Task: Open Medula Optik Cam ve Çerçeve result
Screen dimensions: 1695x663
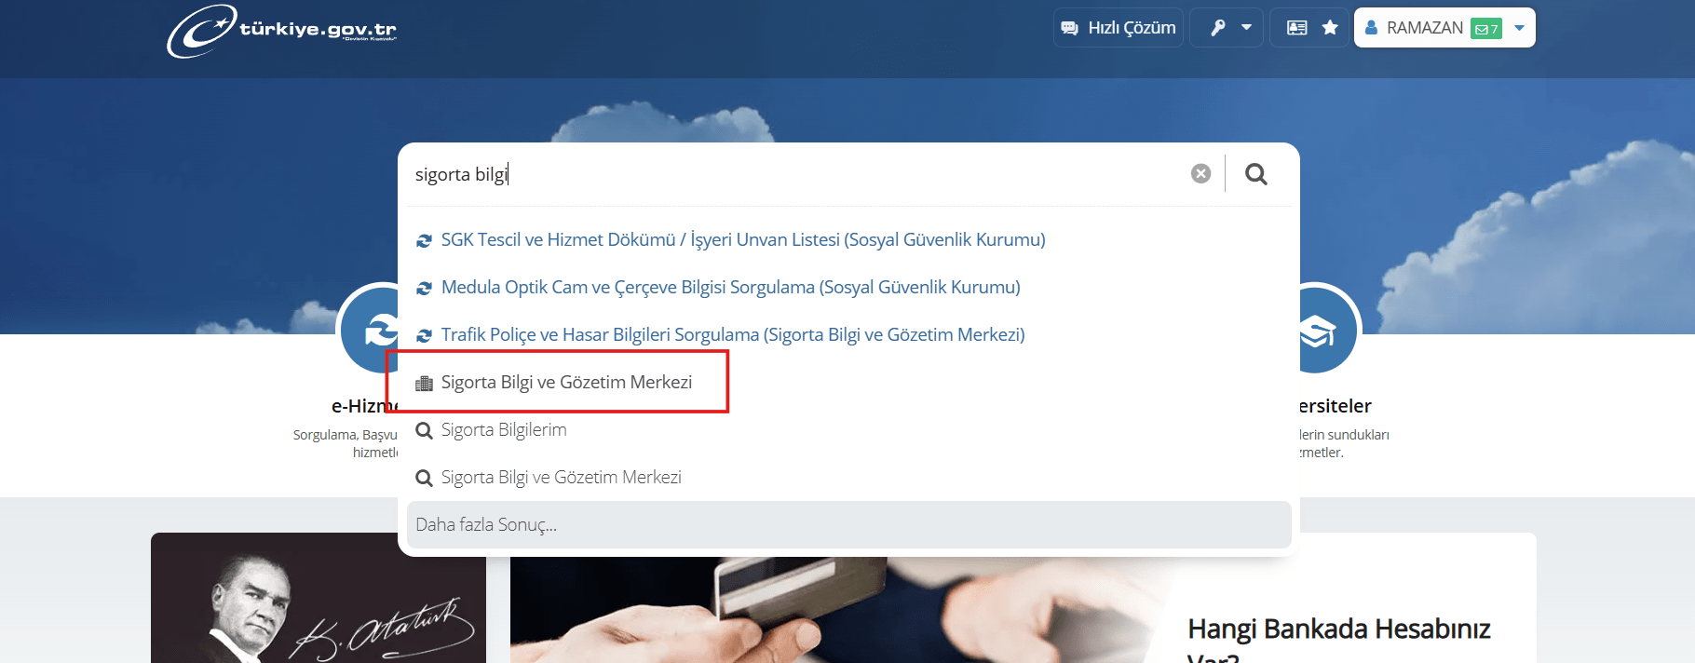Action: click(731, 288)
